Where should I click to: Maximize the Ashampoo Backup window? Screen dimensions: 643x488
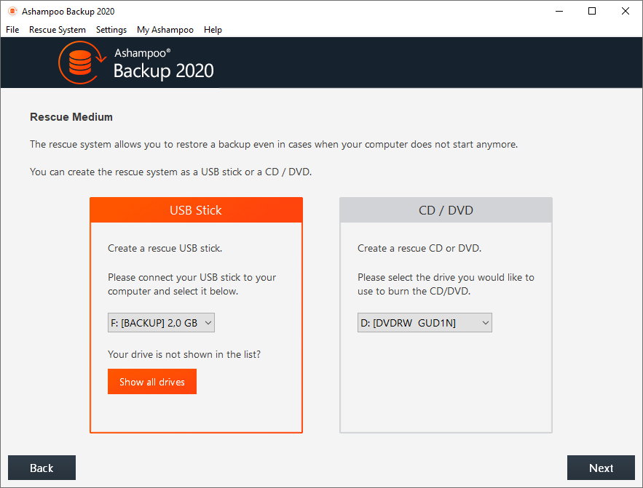pos(592,11)
